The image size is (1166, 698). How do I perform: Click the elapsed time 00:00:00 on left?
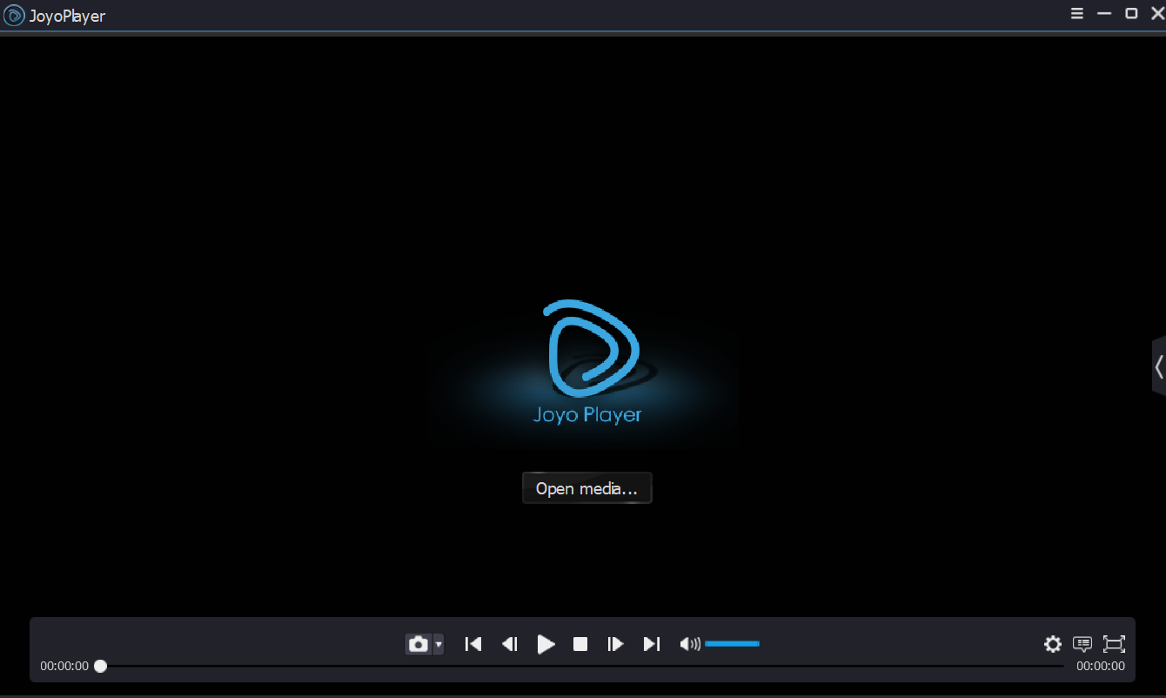[64, 666]
